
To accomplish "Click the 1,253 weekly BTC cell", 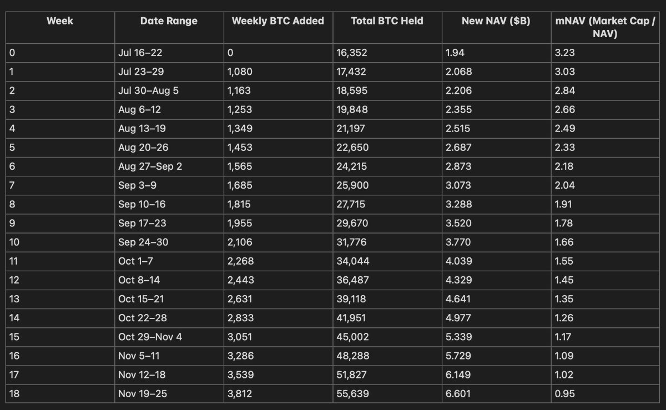I will click(239, 109).
